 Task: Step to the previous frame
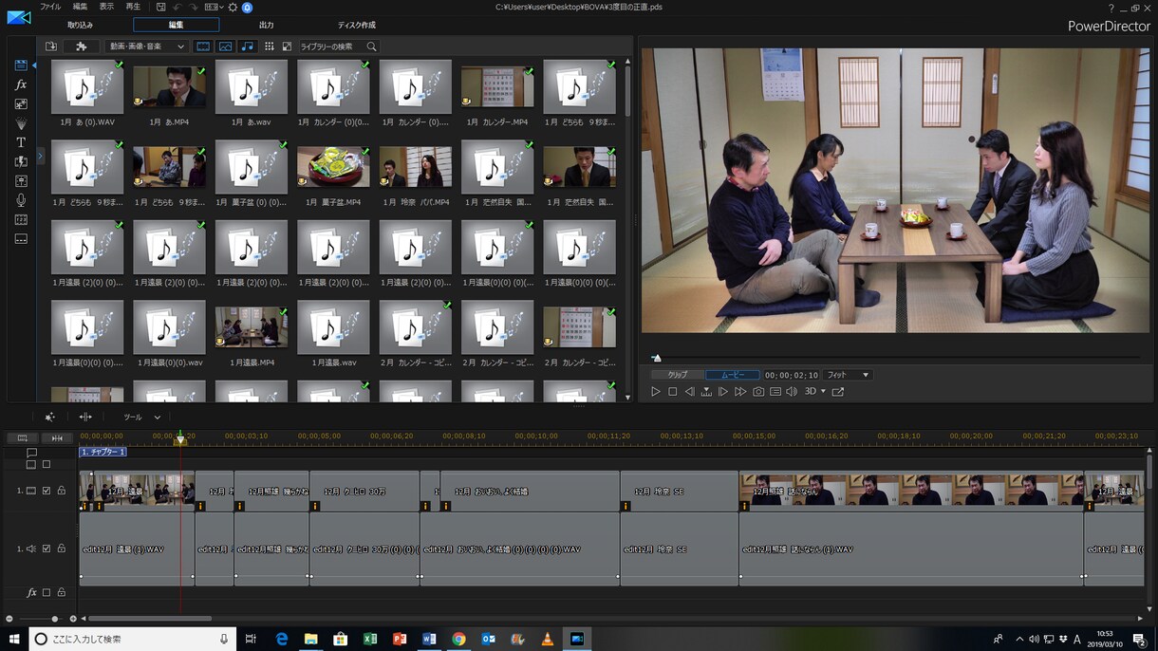690,391
